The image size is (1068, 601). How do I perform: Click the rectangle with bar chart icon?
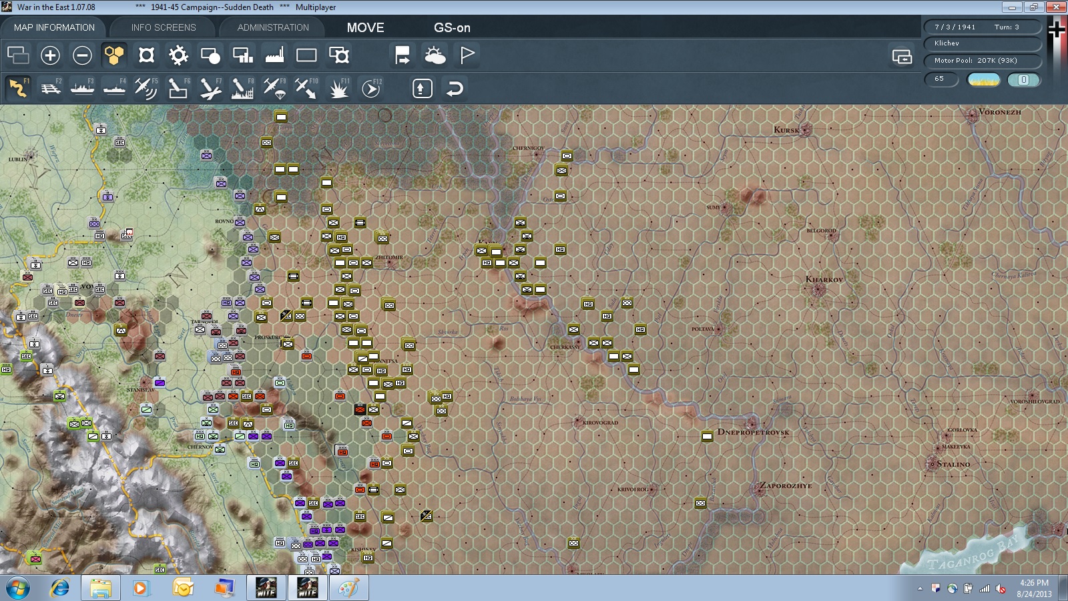(242, 55)
